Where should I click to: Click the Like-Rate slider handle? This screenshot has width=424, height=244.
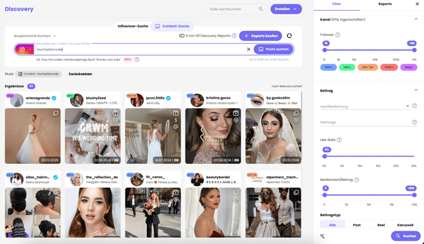pos(325,156)
